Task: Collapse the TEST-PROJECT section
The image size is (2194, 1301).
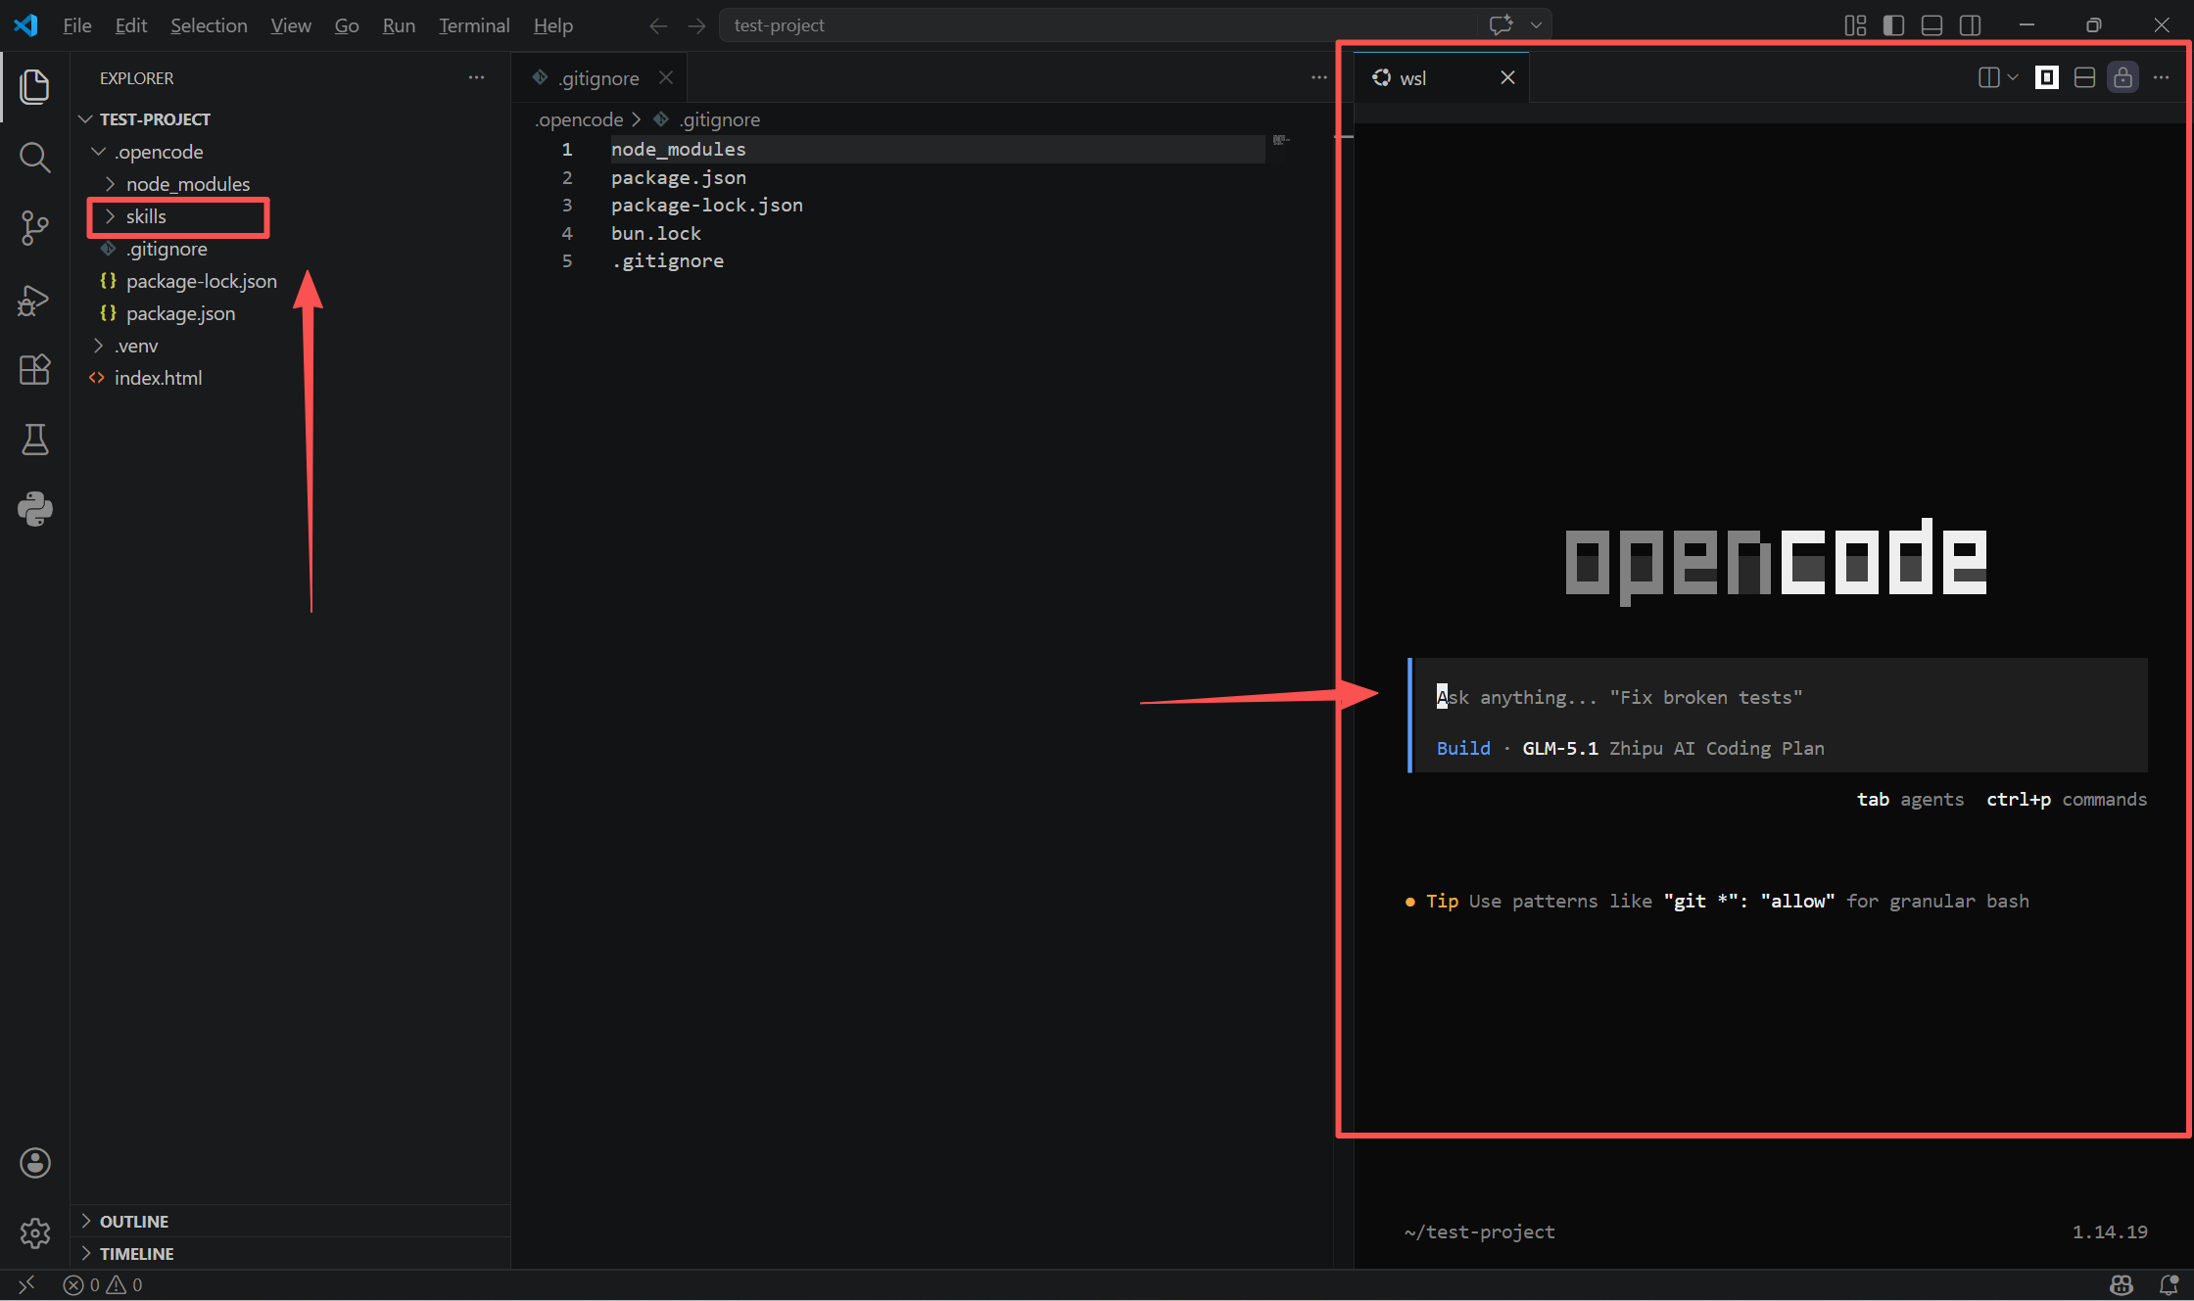Action: (86, 118)
